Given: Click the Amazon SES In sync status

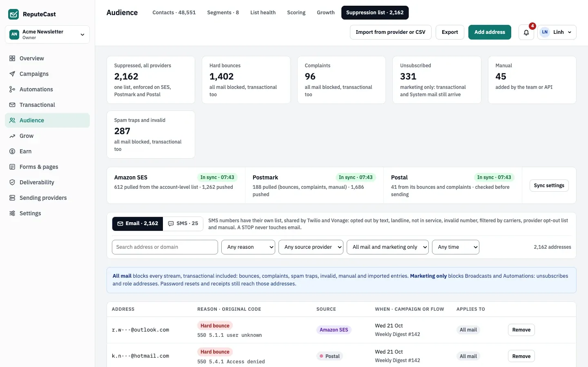Looking at the screenshot, I should 217,177.
